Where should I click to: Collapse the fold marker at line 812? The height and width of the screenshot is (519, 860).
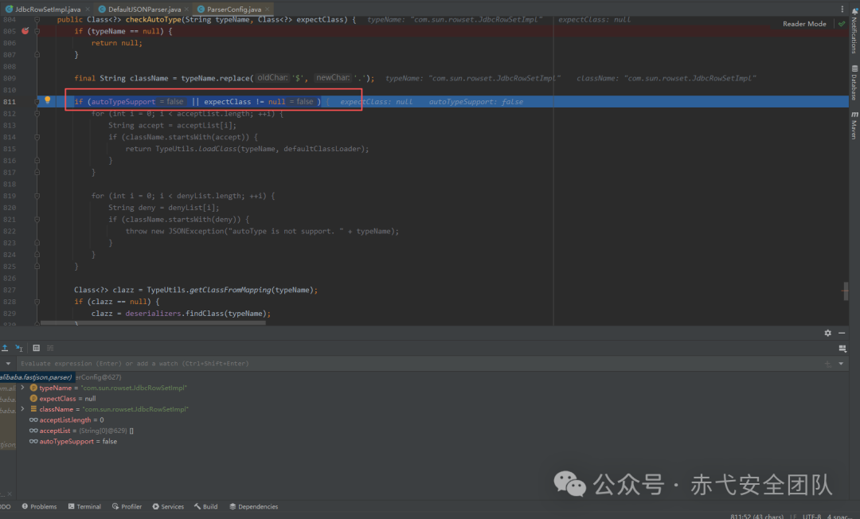pyautogui.click(x=37, y=114)
